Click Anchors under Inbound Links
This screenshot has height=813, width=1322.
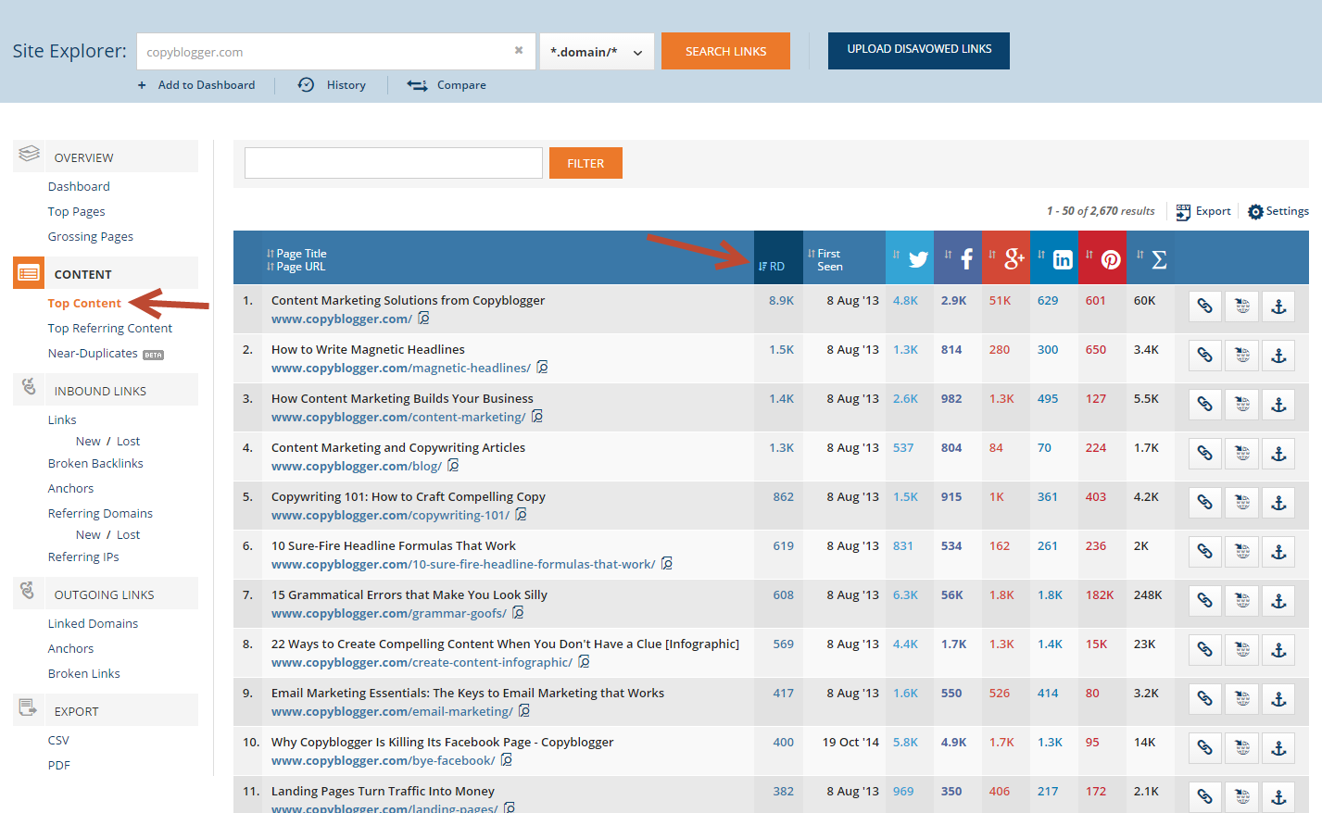tap(71, 489)
